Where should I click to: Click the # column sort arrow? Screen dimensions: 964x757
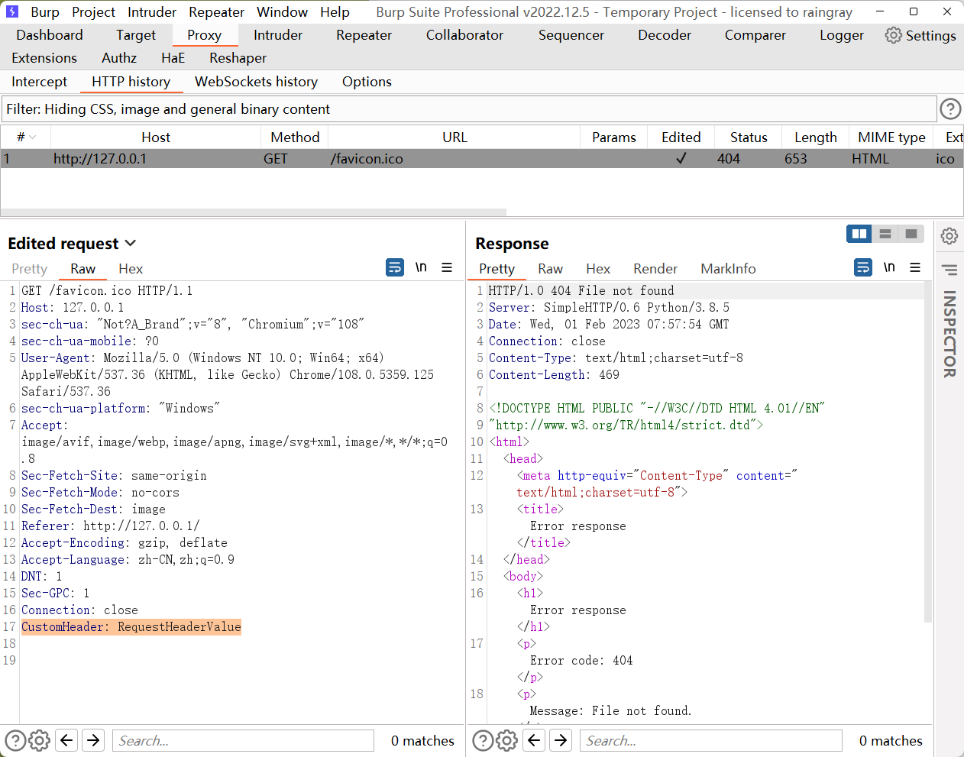pos(33,137)
